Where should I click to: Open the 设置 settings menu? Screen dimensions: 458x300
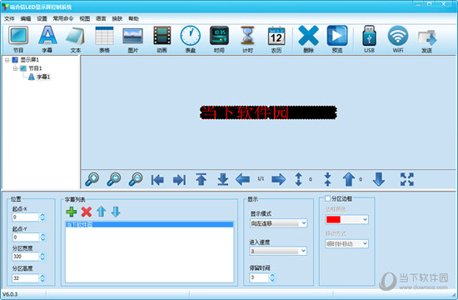coord(42,18)
